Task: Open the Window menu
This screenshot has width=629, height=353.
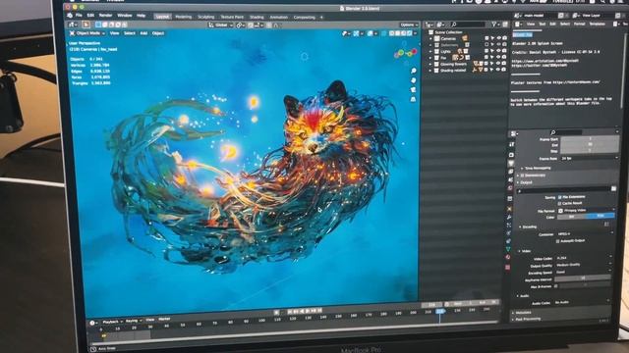Action: (x=125, y=16)
